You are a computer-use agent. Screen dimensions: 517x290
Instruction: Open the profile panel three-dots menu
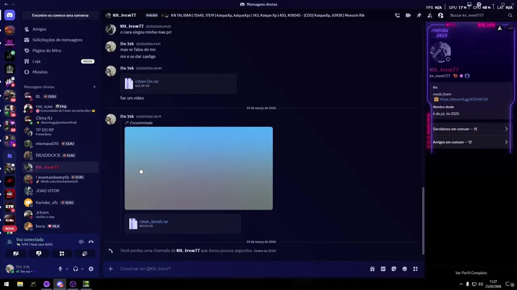[510, 28]
